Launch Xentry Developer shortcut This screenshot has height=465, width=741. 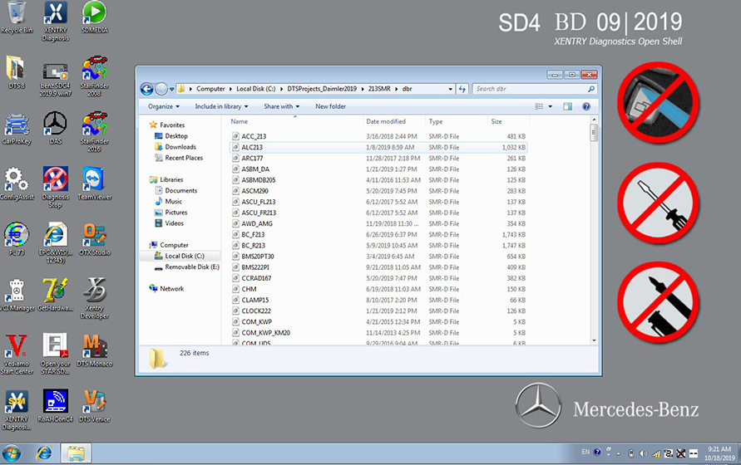(x=94, y=298)
